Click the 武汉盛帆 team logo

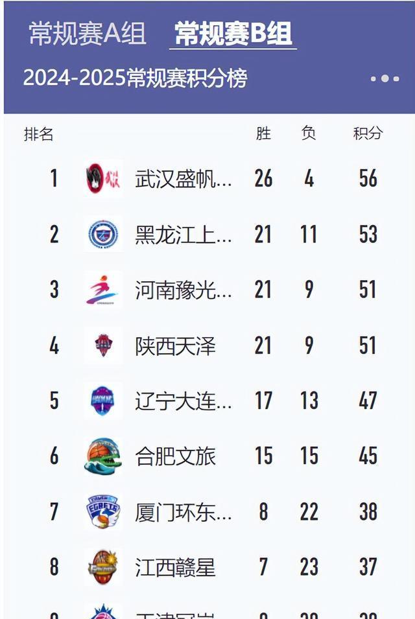(x=103, y=178)
